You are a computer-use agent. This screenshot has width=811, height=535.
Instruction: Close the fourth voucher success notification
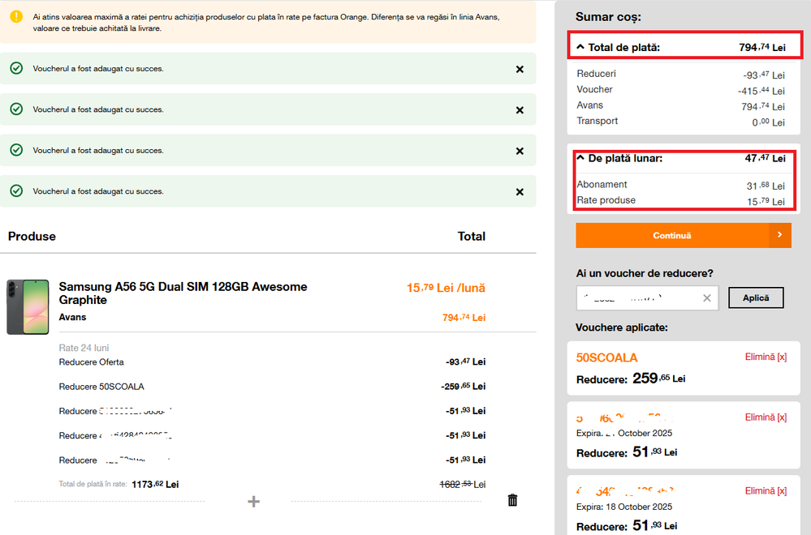click(520, 191)
